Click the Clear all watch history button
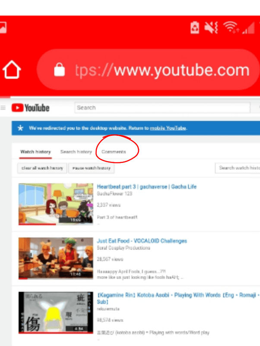 pos(42,168)
